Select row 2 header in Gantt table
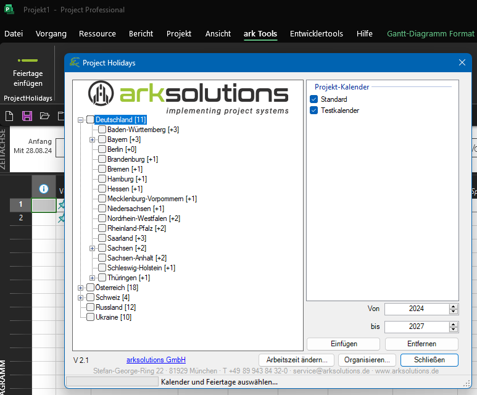The height and width of the screenshot is (395, 477). 21,218
